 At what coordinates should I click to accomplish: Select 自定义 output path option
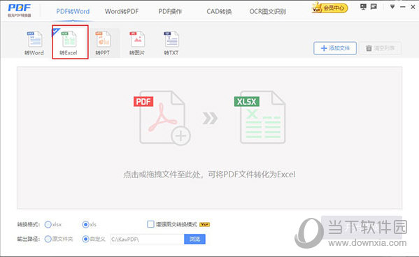pyautogui.click(x=85, y=239)
